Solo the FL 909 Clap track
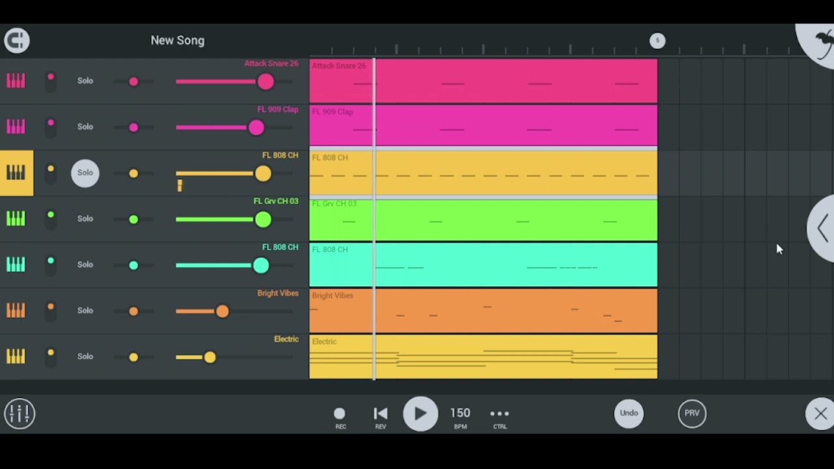Viewport: 834px width, 469px height. tap(85, 126)
